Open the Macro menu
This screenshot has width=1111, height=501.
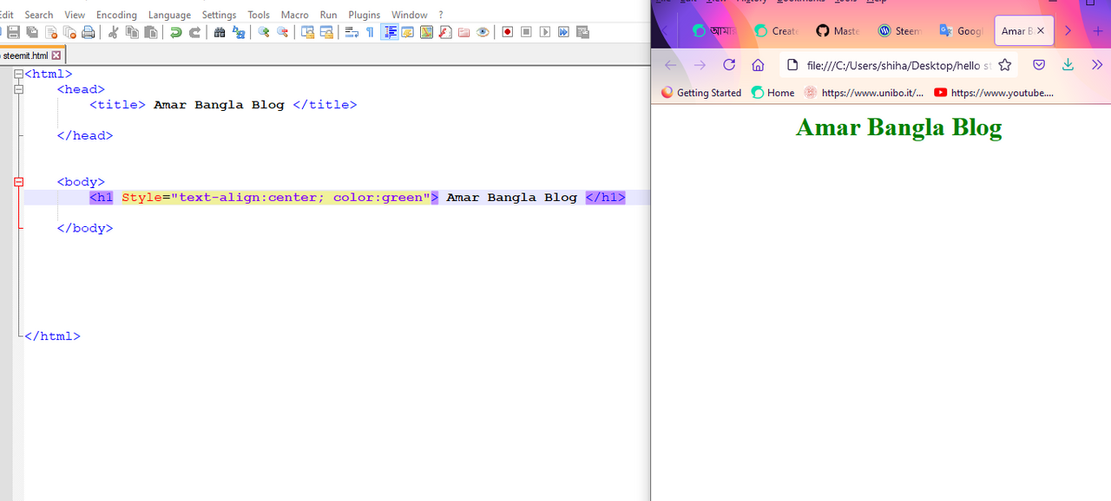(x=295, y=15)
